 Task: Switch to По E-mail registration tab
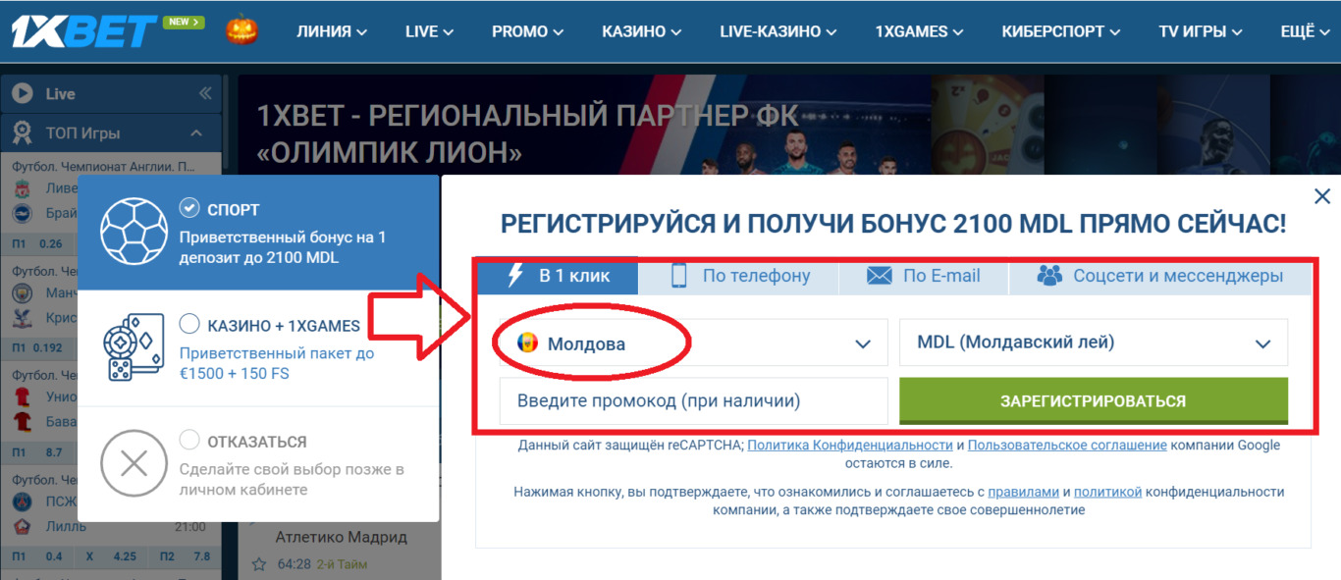click(x=924, y=276)
